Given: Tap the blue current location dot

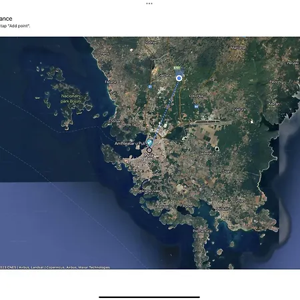Looking at the screenshot, I should pos(179,78).
